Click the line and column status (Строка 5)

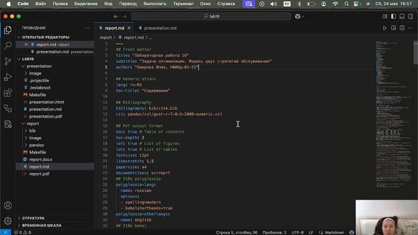point(236,232)
